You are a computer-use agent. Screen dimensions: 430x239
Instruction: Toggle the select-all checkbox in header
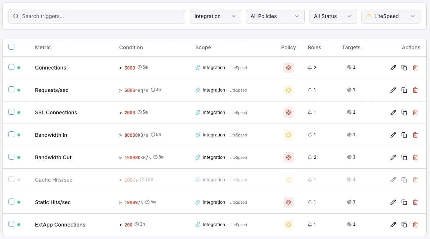coord(11,47)
